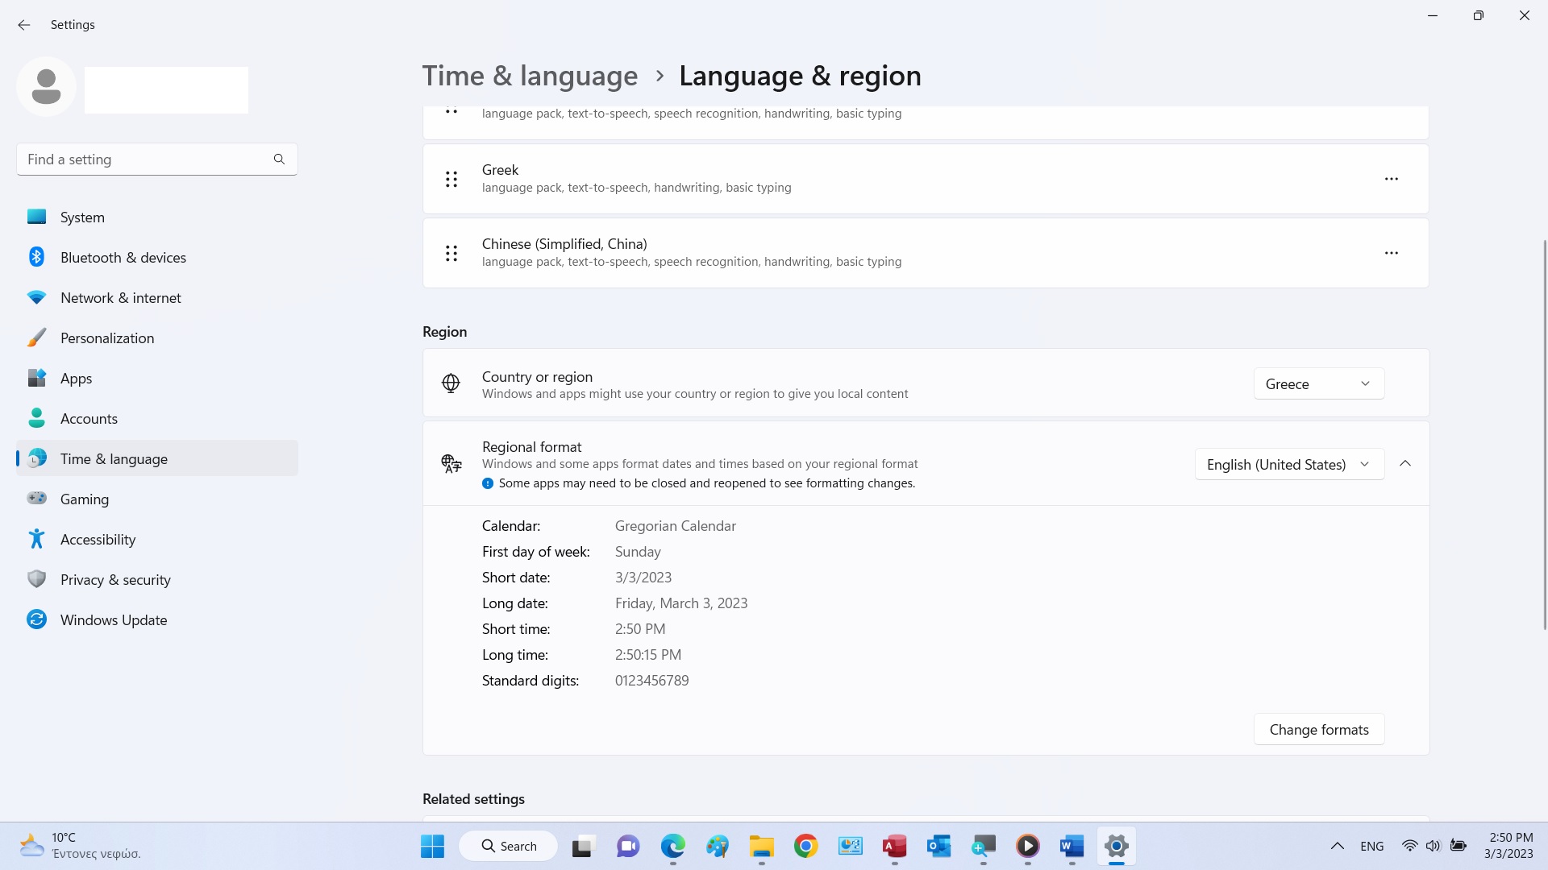Image resolution: width=1548 pixels, height=870 pixels.
Task: Collapse the Regional format section
Action: tap(1405, 463)
